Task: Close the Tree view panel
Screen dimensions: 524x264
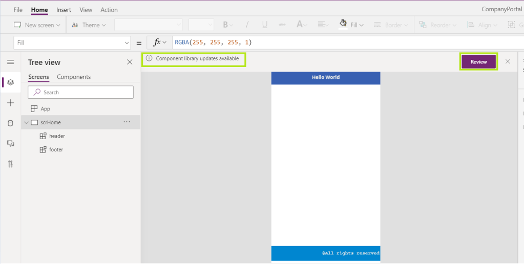Action: [130, 62]
